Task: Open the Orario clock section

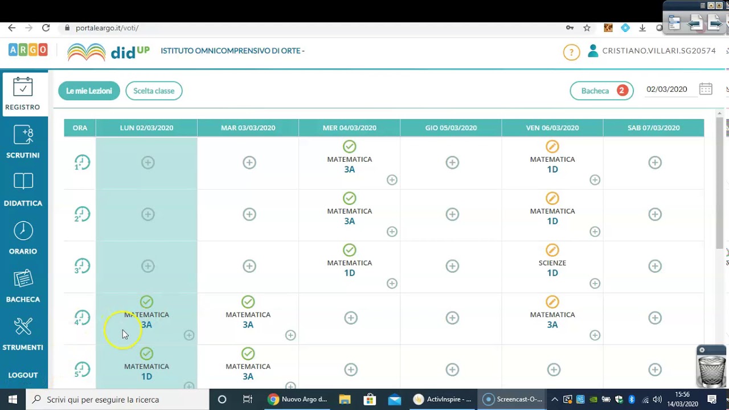Action: [23, 238]
